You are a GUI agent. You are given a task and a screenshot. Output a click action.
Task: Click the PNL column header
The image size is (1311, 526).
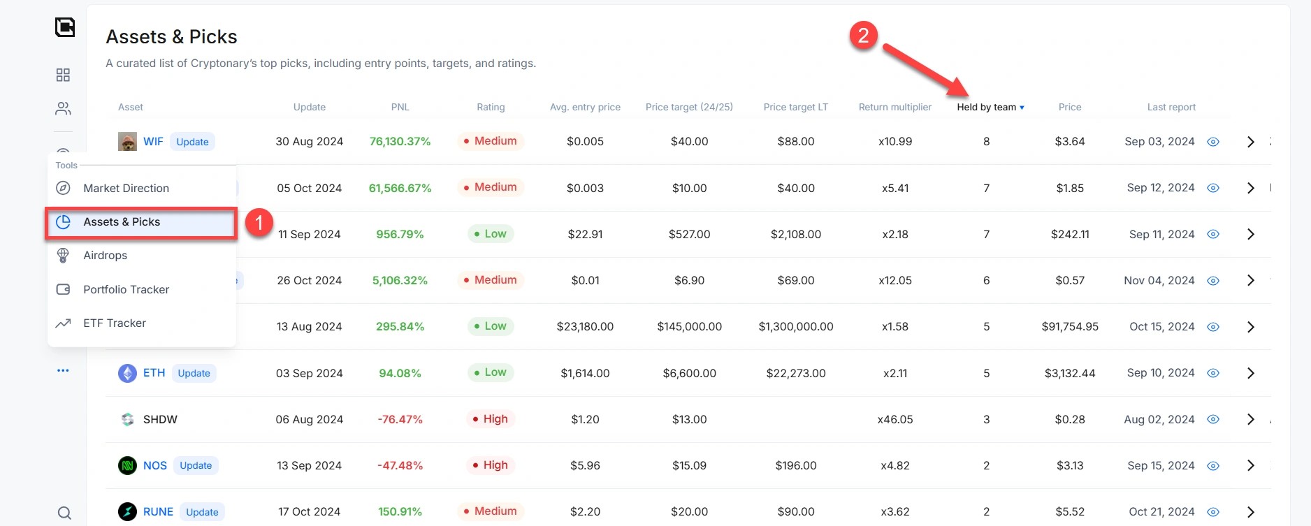pyautogui.click(x=400, y=107)
